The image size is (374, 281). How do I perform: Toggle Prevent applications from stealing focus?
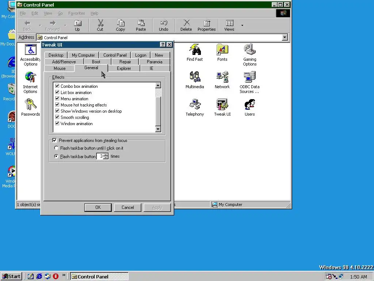[x=55, y=140]
